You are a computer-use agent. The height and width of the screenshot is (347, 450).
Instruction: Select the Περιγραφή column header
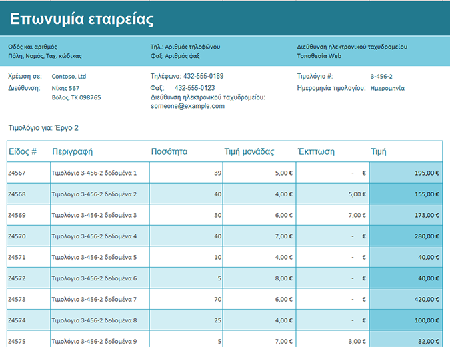click(72, 151)
